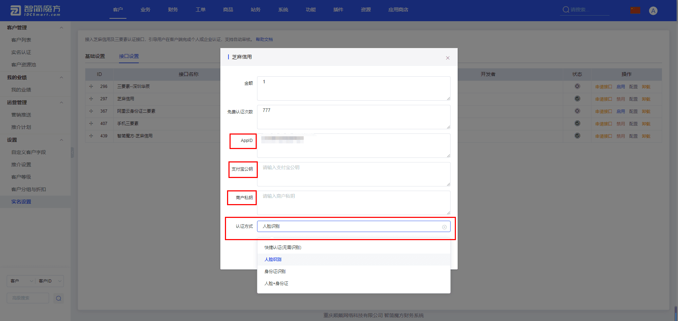Click drag handle icon of row 296
Viewport: 678px width, 321px height.
point(91,87)
